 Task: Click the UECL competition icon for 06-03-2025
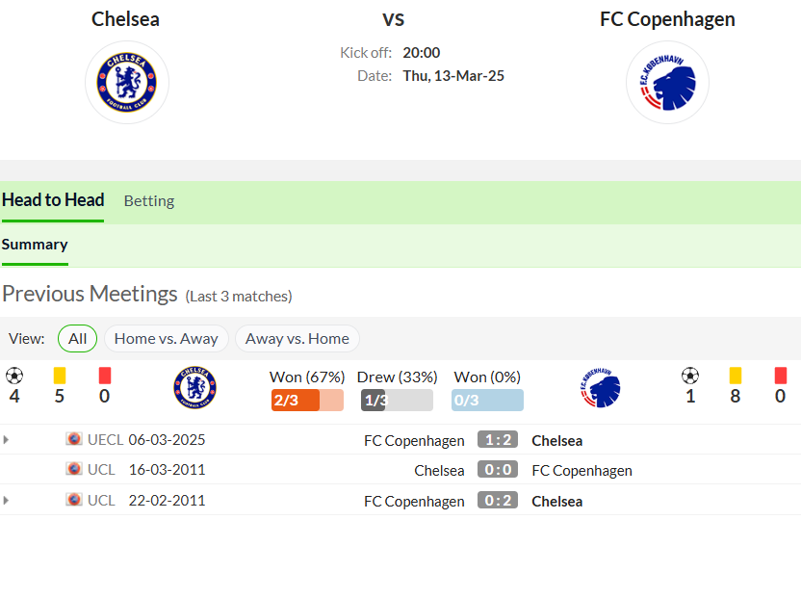coord(74,439)
